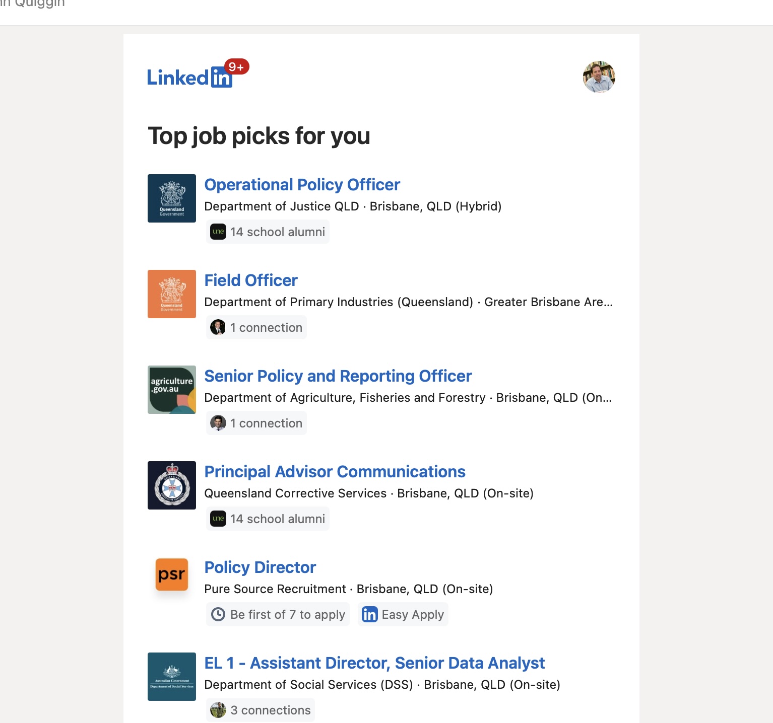Screen dimensions: 773x723
Task: Click the LinkedIn logo
Action: point(189,78)
